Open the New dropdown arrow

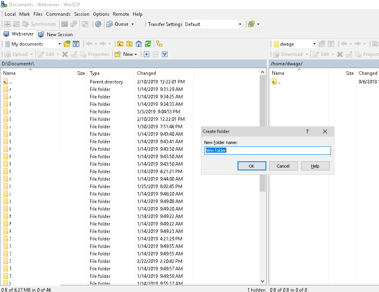coord(136,54)
